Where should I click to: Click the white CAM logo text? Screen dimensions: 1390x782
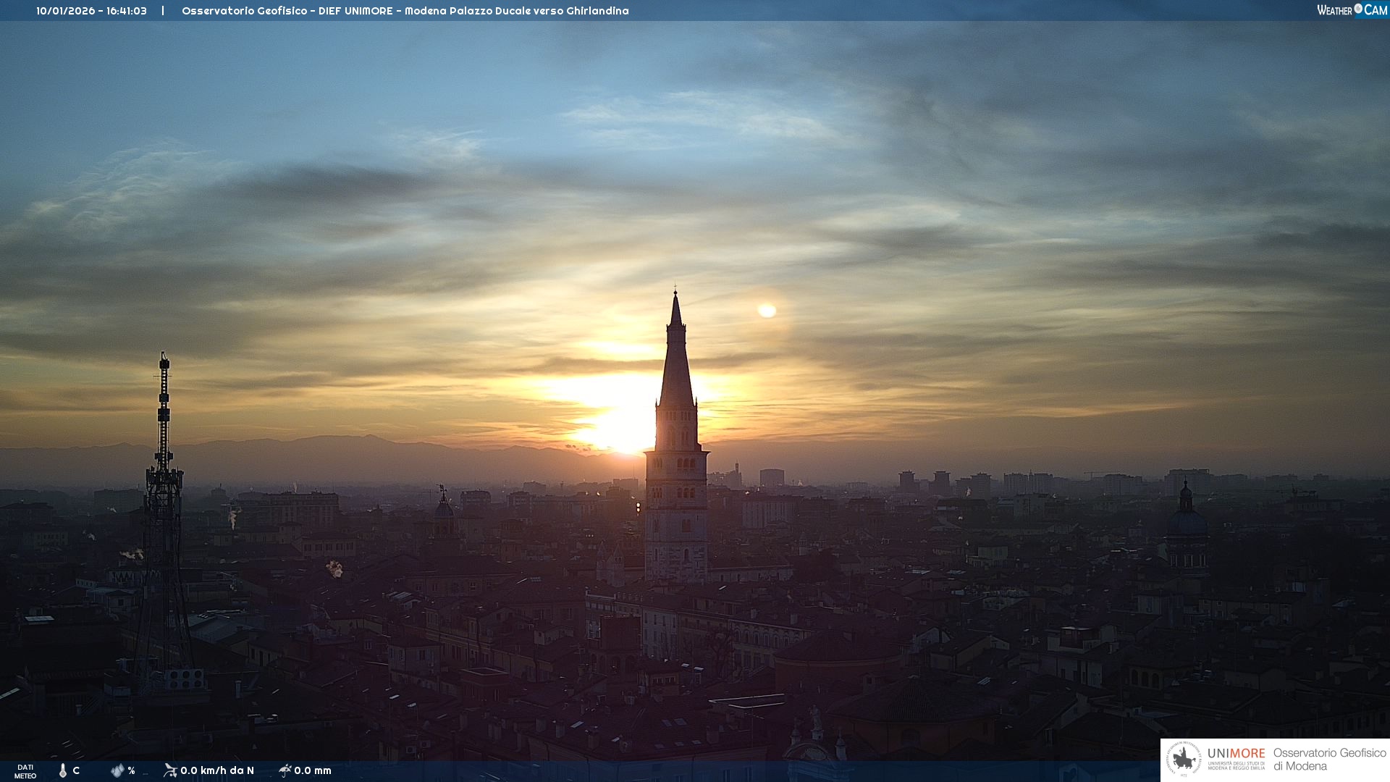tap(1376, 10)
